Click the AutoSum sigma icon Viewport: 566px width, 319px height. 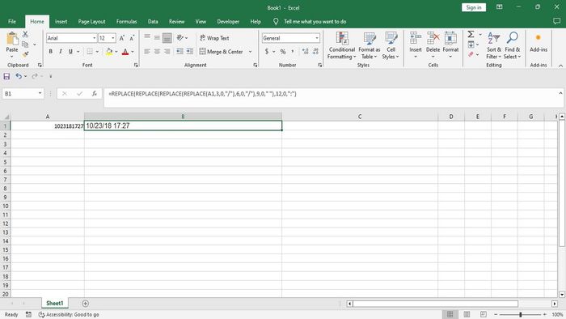tap(471, 34)
